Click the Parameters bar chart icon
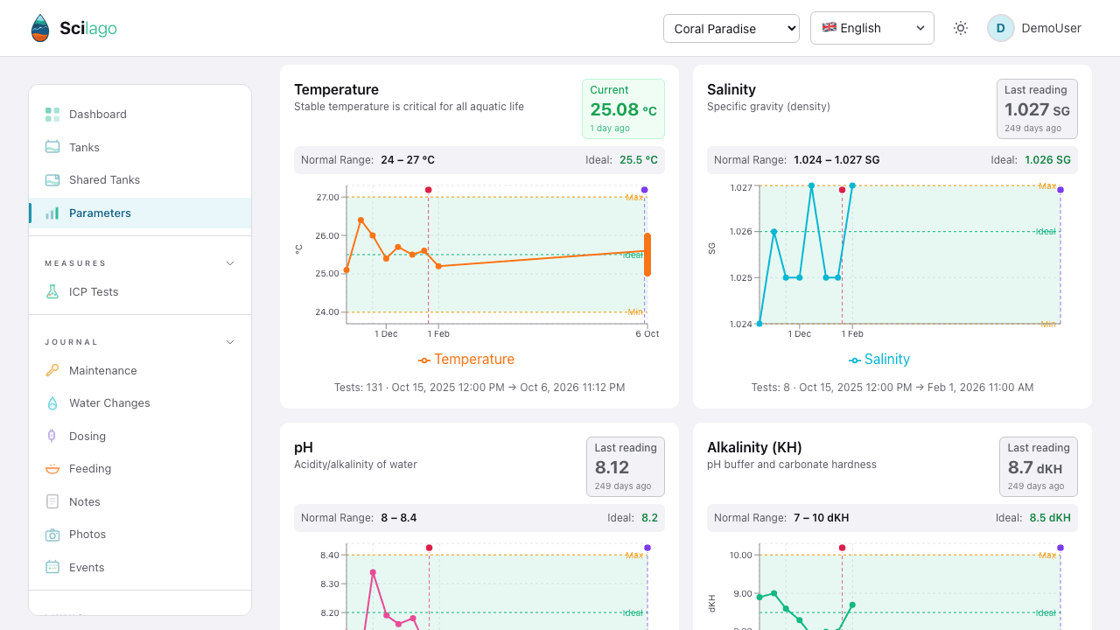1120x630 pixels. point(52,213)
